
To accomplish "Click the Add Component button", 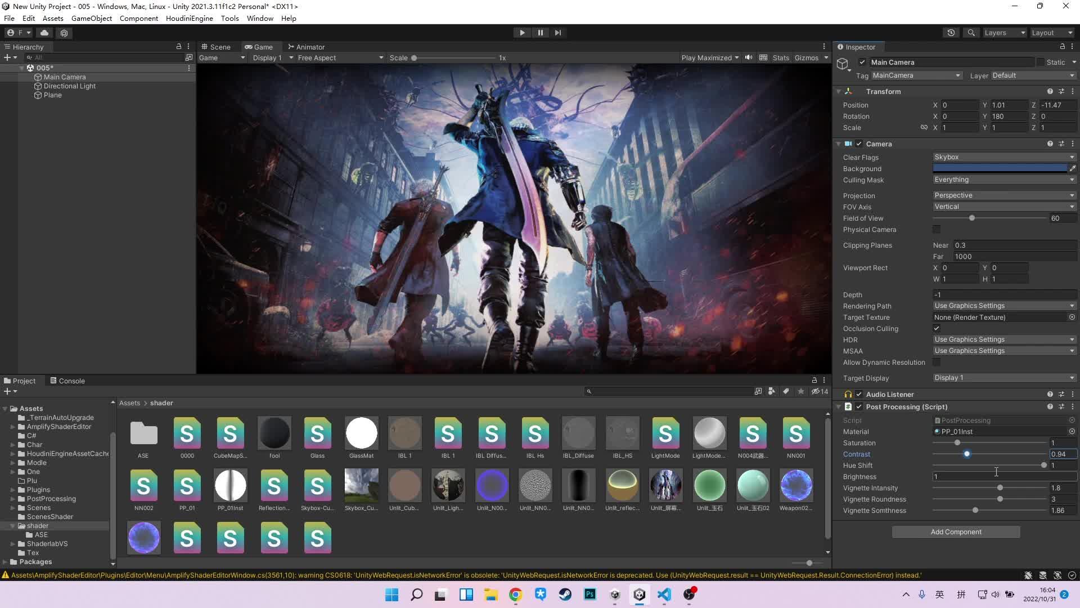I will coord(956,531).
